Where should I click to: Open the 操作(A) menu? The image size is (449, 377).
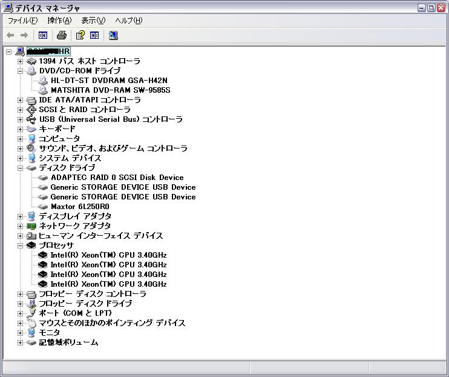pos(59,21)
